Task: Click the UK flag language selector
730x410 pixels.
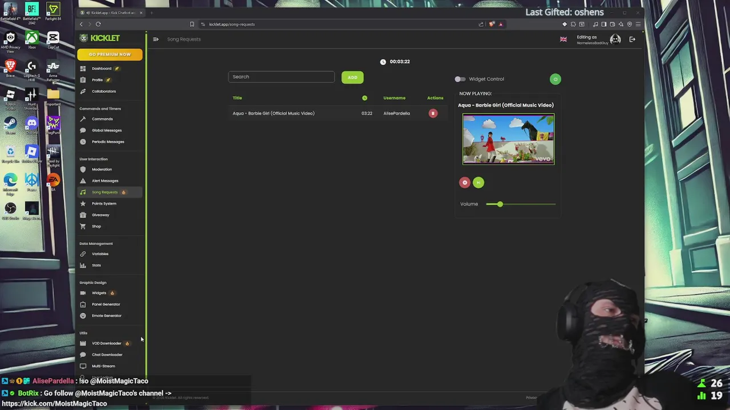Action: point(563,39)
